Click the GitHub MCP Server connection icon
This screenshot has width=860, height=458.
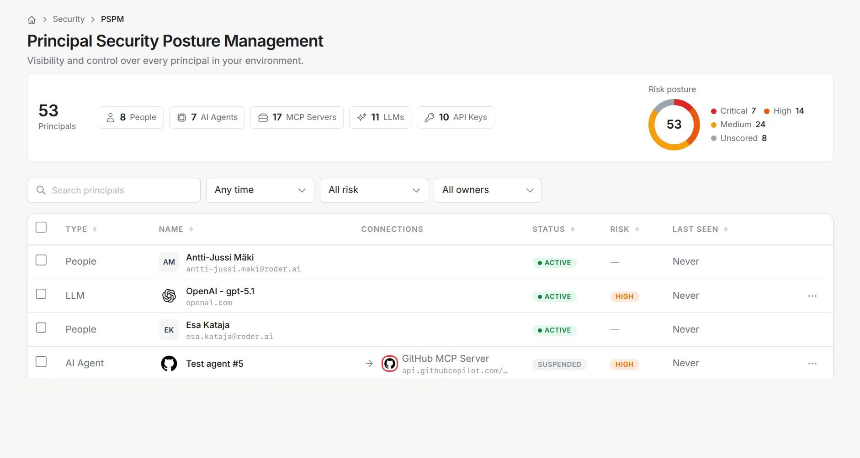pyautogui.click(x=390, y=364)
